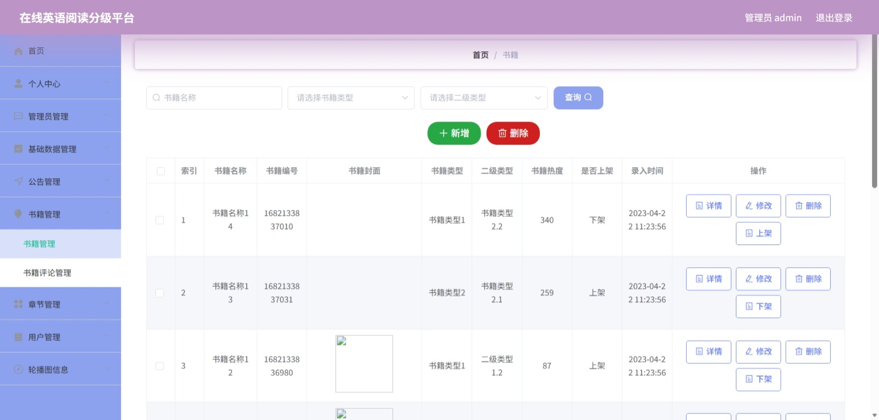Click 修改 for 书籍名称12
879x420 pixels.
pos(758,352)
